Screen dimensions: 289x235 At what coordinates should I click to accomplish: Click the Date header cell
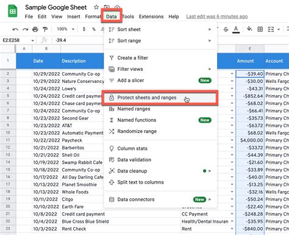click(46, 61)
